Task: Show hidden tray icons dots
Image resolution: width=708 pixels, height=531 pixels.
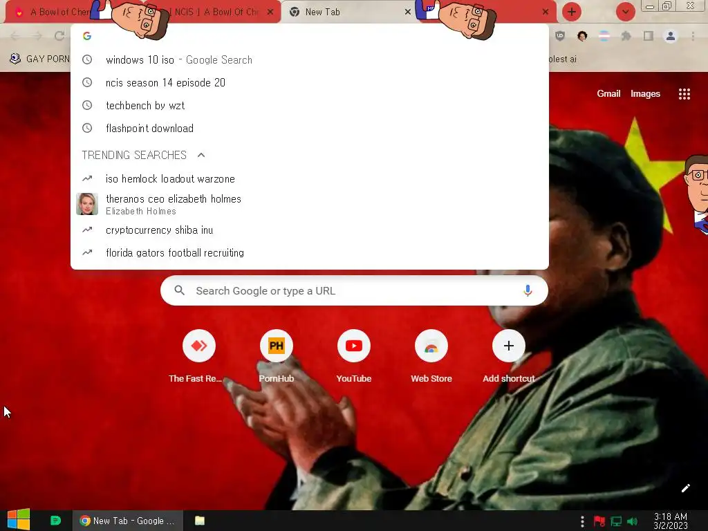Action: 582,521
